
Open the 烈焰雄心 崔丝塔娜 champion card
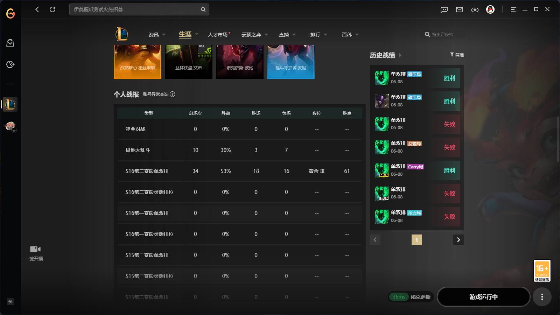pos(138,62)
